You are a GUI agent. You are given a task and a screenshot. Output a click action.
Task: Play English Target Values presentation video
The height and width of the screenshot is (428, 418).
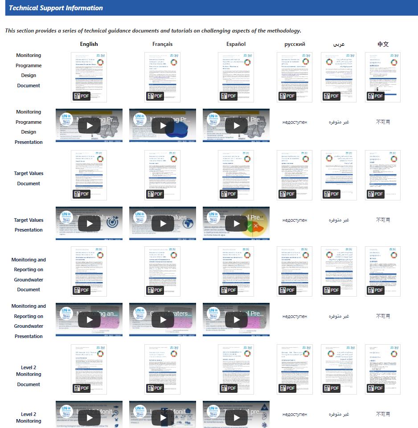coord(89,224)
